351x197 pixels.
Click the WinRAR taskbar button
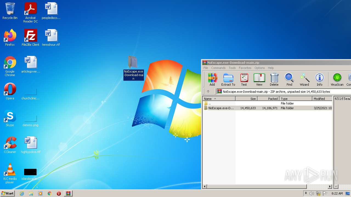[68, 193]
